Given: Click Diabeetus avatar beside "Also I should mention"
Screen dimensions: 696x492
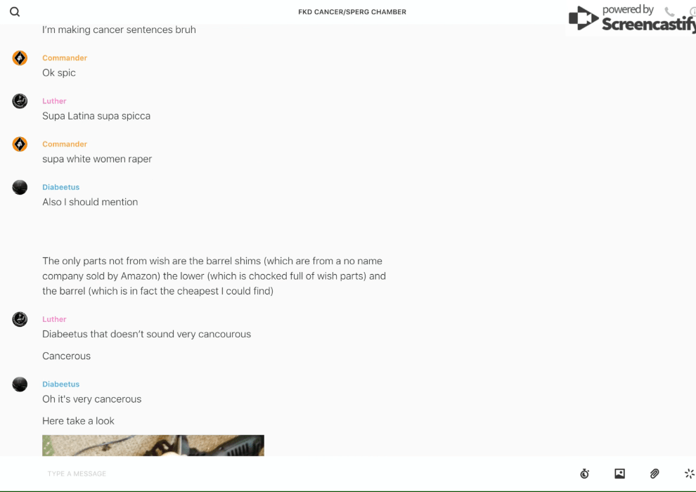Looking at the screenshot, I should coord(20,187).
